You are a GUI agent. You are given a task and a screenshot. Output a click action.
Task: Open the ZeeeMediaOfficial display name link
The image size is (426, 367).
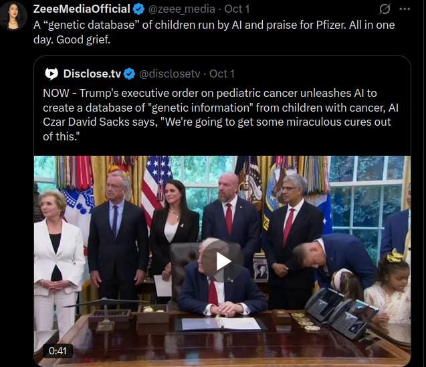(x=82, y=9)
